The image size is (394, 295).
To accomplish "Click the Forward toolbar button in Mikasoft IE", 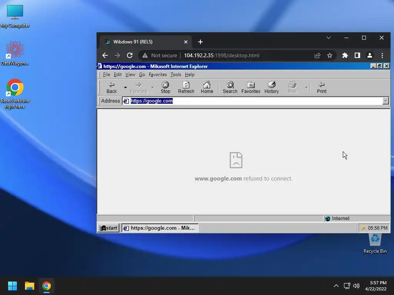I will pyautogui.click(x=139, y=88).
